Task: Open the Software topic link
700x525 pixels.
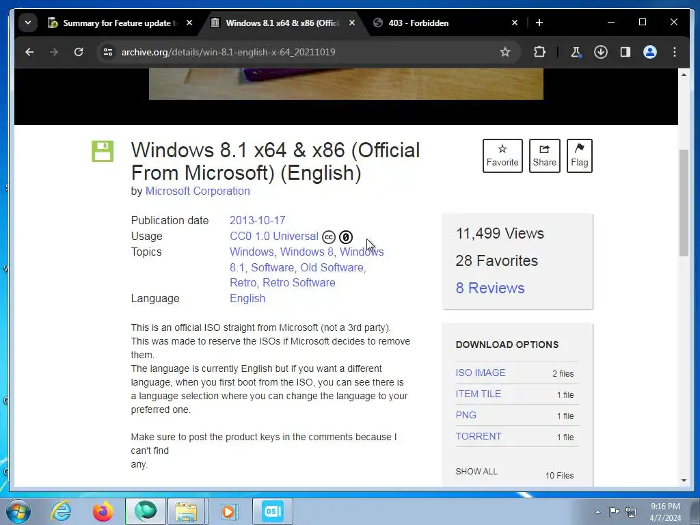Action: pos(272,267)
